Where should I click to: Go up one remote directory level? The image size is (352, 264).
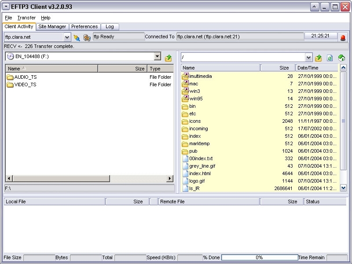click(318, 58)
